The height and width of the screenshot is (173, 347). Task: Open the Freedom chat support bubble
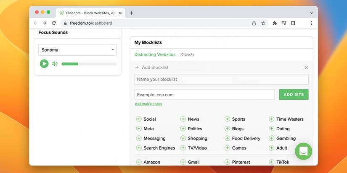coord(303,151)
